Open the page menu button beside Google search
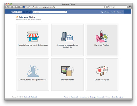The image size is (137, 106). (x=130, y=7)
